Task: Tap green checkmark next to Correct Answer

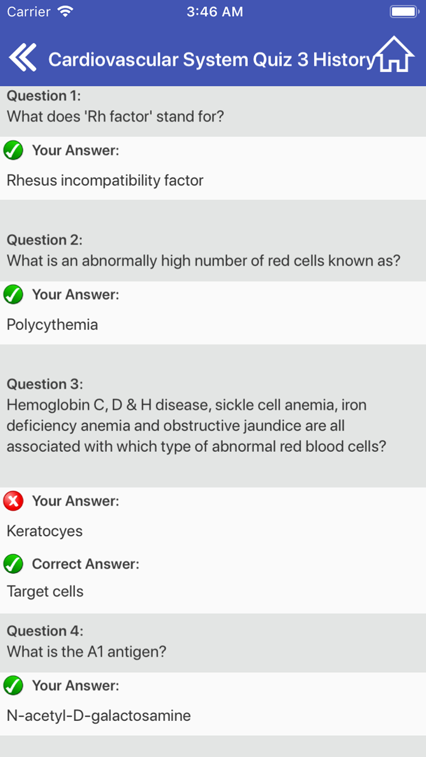Action: (13, 564)
